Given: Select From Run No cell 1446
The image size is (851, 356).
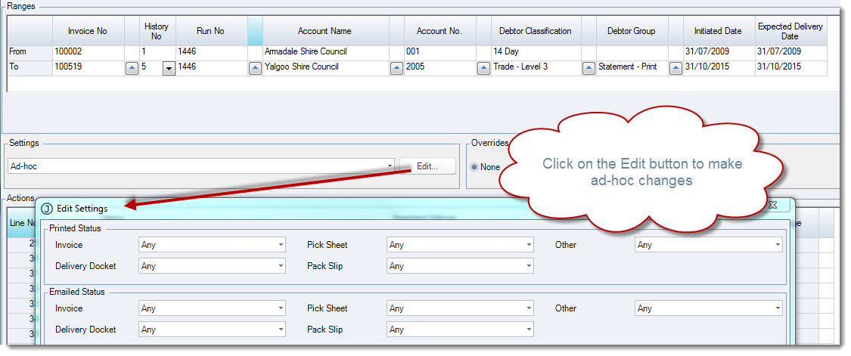Looking at the screenshot, I should 211,52.
